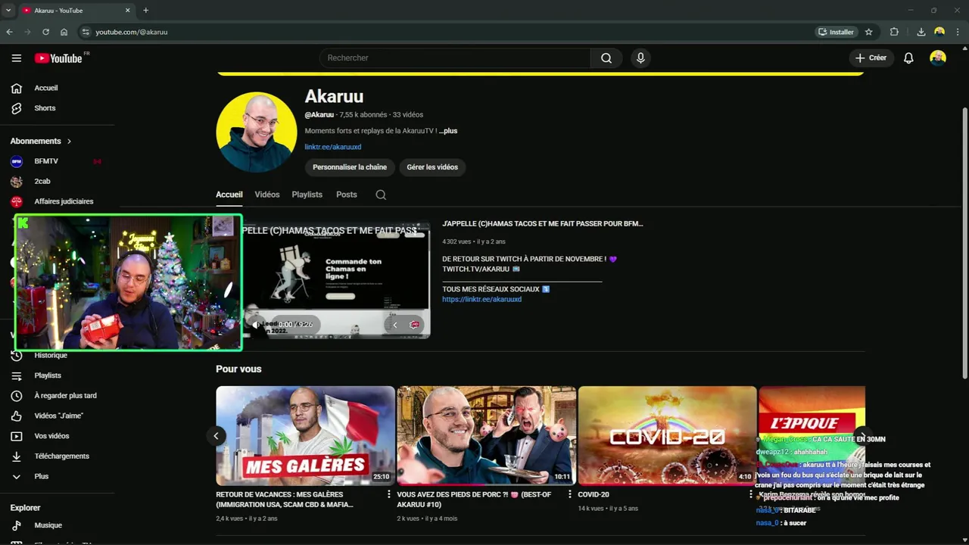This screenshot has height=545, width=969.
Task: Click in the Rechercher search field
Action: (454, 58)
